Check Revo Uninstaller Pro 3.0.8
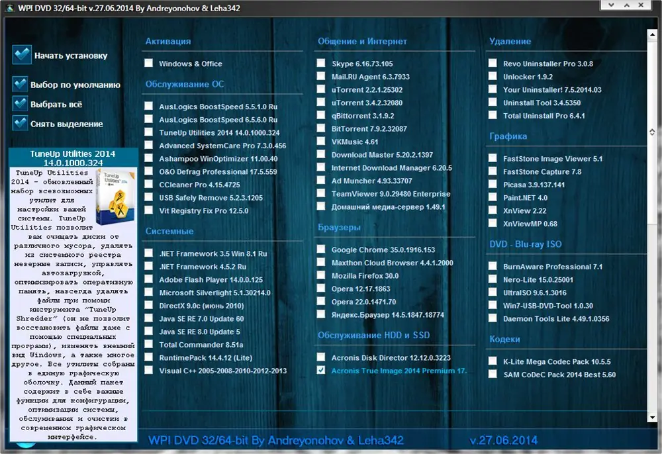Image resolution: width=662 pixels, height=454 pixels. pyautogui.click(x=493, y=63)
